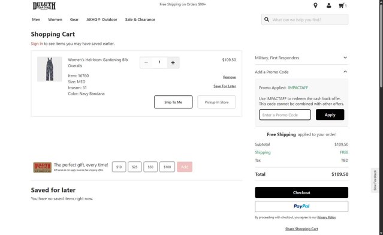Click the Duluth gift card image
The image size is (383, 235).
tap(43, 167)
